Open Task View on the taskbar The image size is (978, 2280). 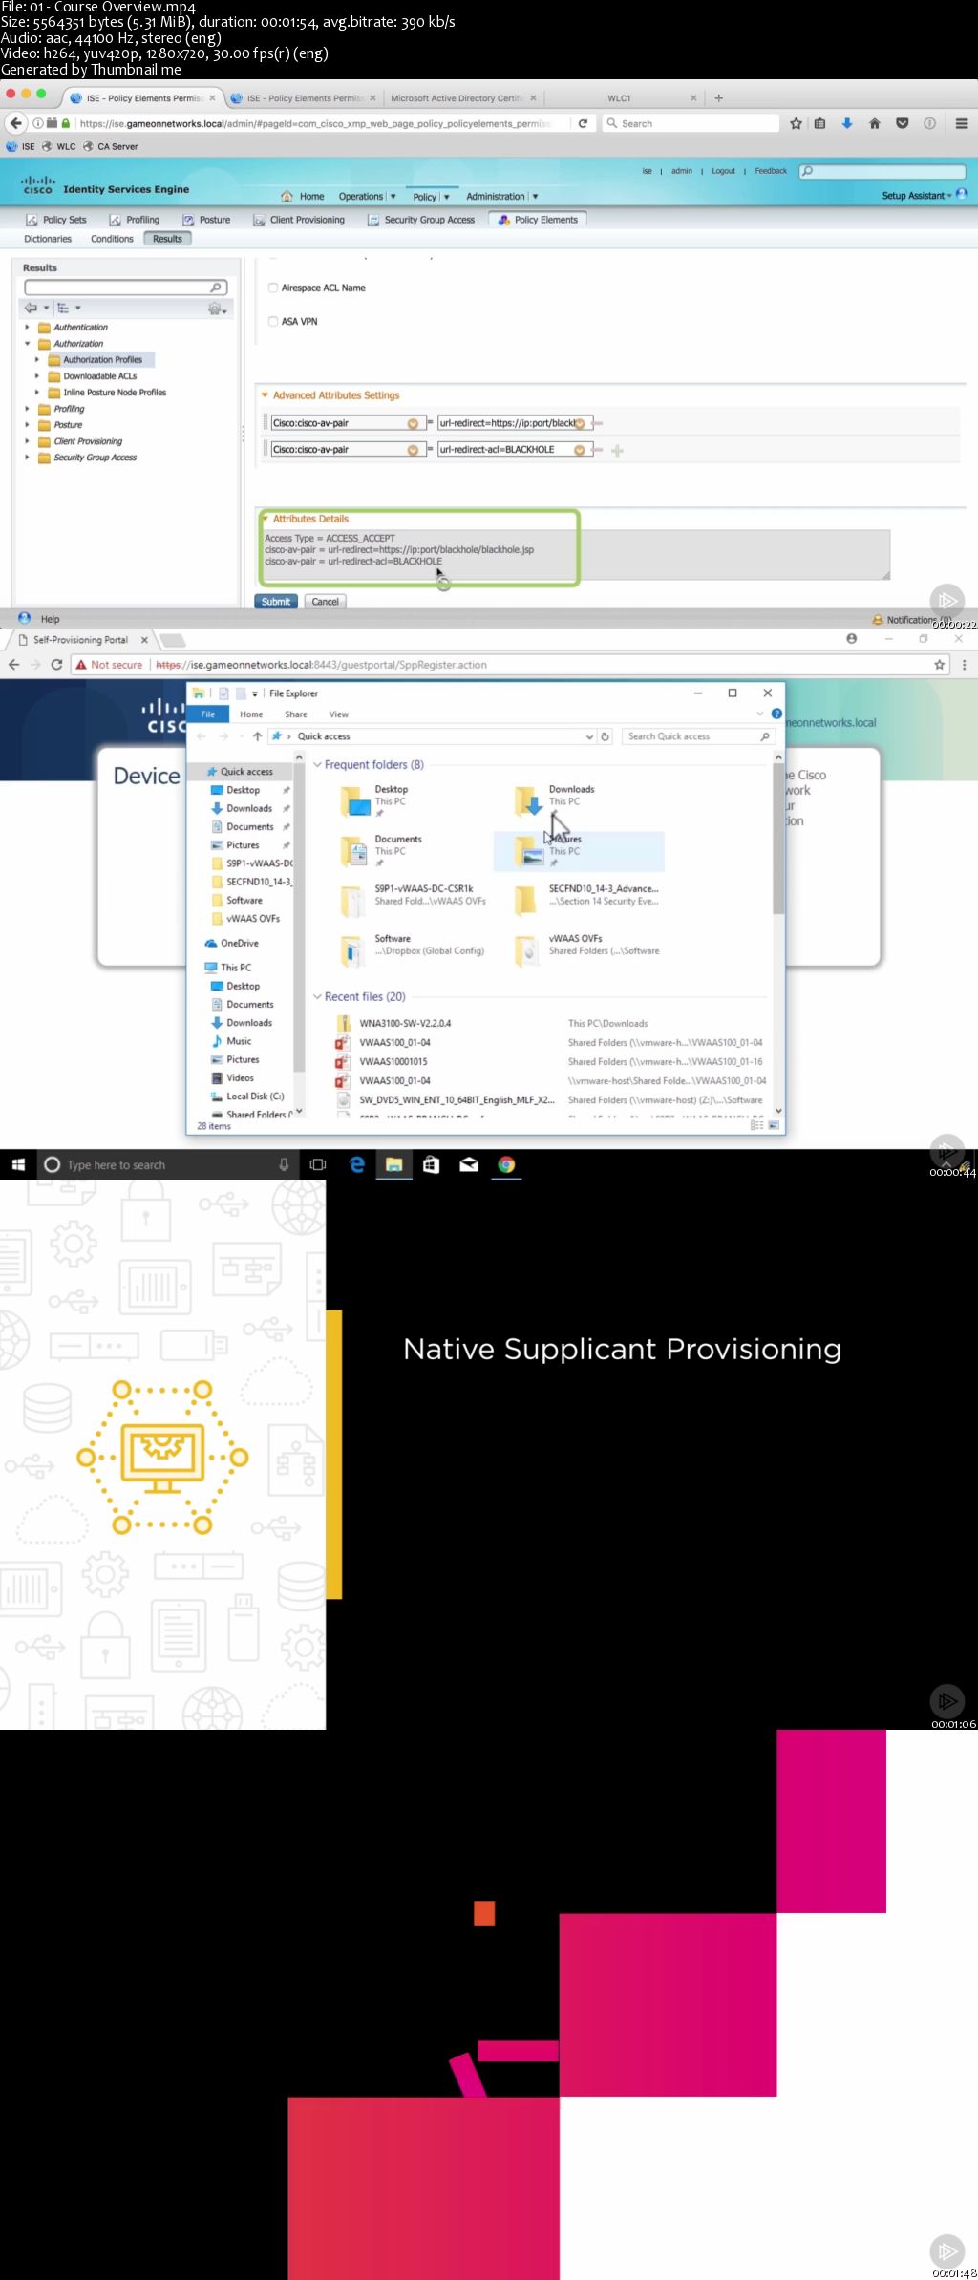(318, 1164)
